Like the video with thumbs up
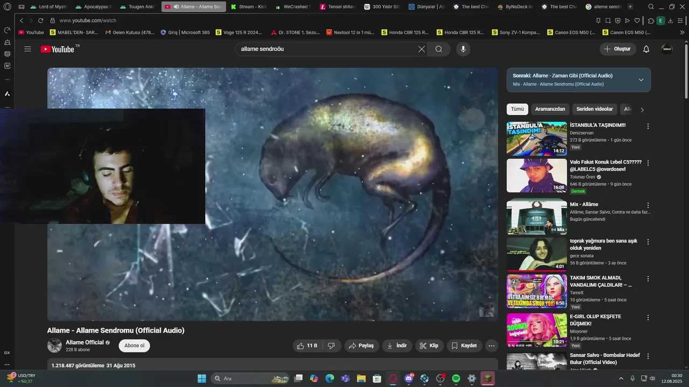The image size is (689, 387). pyautogui.click(x=307, y=346)
